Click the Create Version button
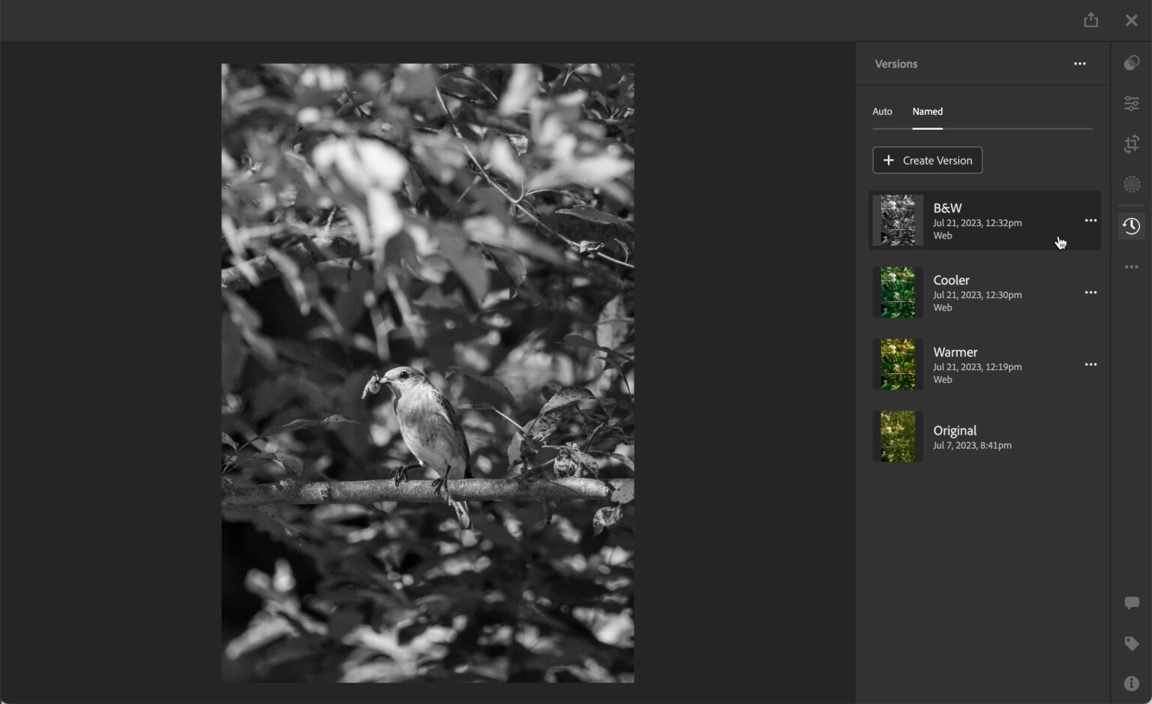This screenshot has height=704, width=1152. point(927,160)
